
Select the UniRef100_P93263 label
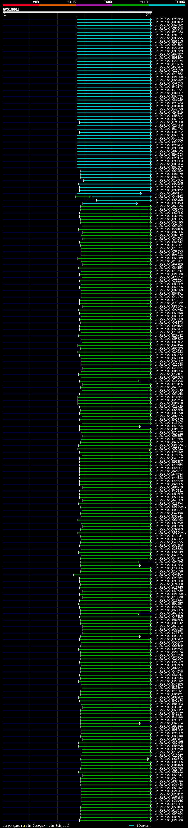(168, 161)
